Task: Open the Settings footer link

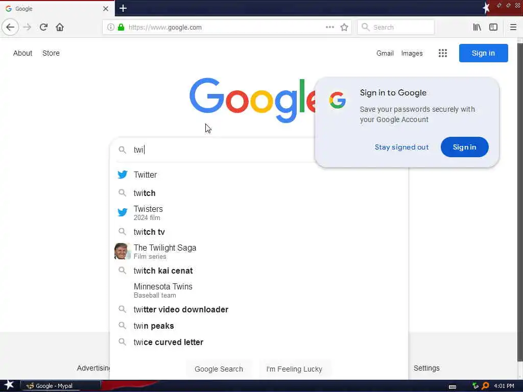Action: tap(426, 368)
